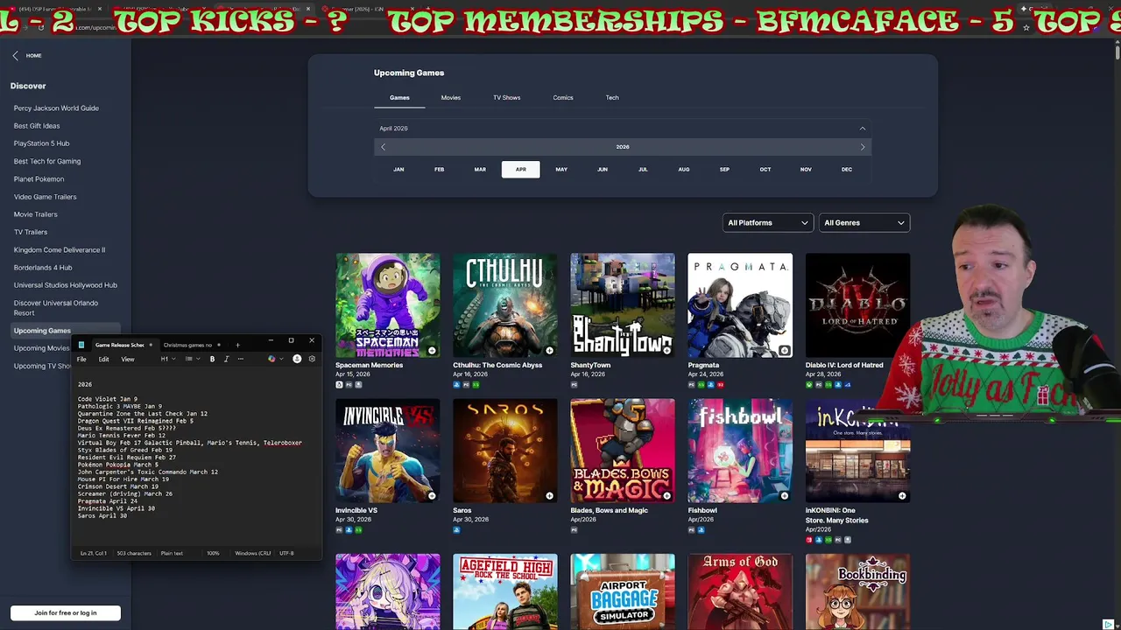Screen dimensions: 1121x630
Task: Select MAR in month selector
Action: pyautogui.click(x=480, y=169)
